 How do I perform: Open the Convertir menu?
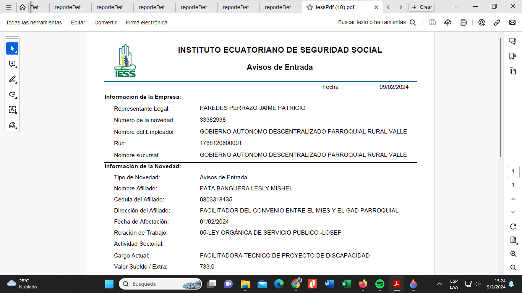(x=105, y=23)
